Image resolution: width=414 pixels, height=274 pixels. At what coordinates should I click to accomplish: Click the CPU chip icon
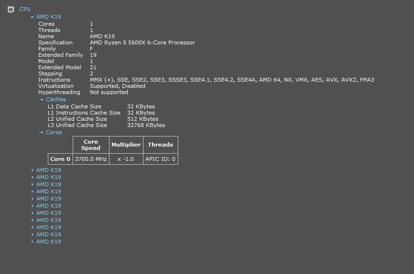11,10
